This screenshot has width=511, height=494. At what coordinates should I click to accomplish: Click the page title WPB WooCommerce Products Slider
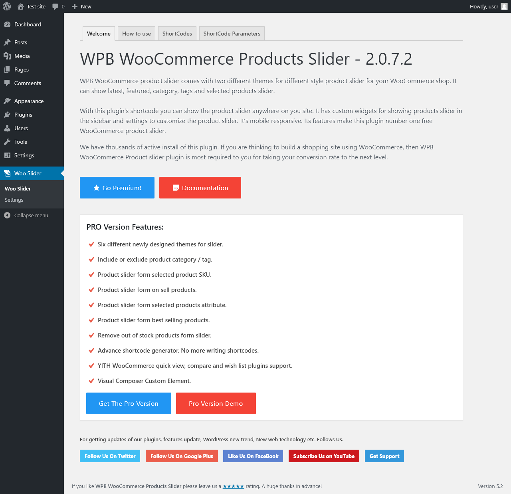pyautogui.click(x=246, y=59)
